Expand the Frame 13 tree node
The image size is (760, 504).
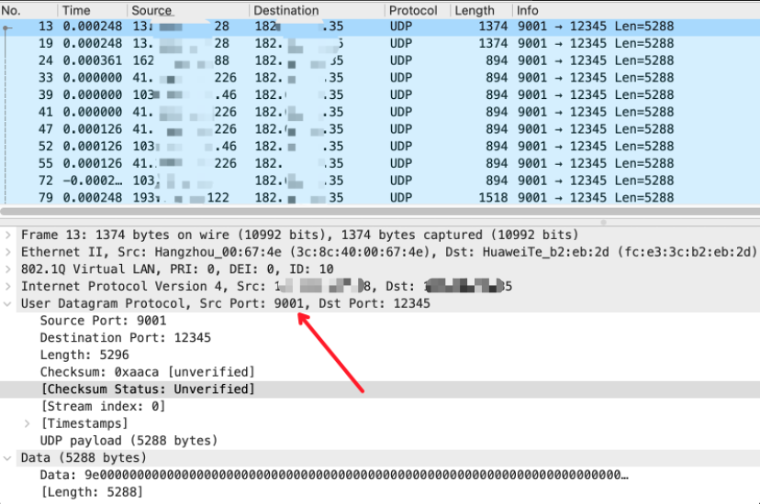[8, 235]
